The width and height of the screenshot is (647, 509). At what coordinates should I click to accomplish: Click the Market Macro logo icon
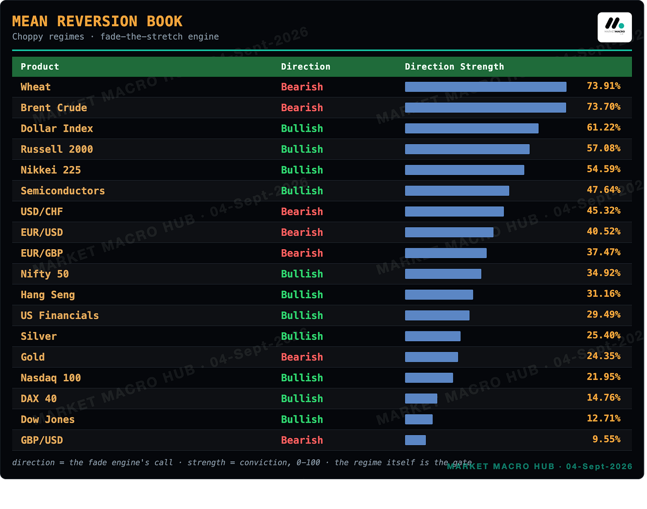[615, 27]
